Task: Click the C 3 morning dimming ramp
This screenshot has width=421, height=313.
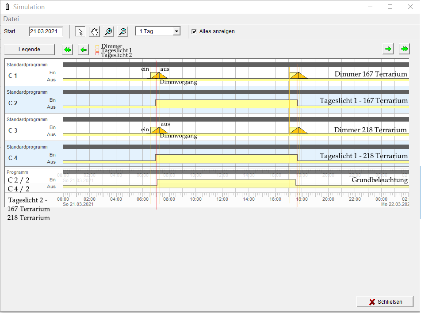Action: click(x=159, y=130)
